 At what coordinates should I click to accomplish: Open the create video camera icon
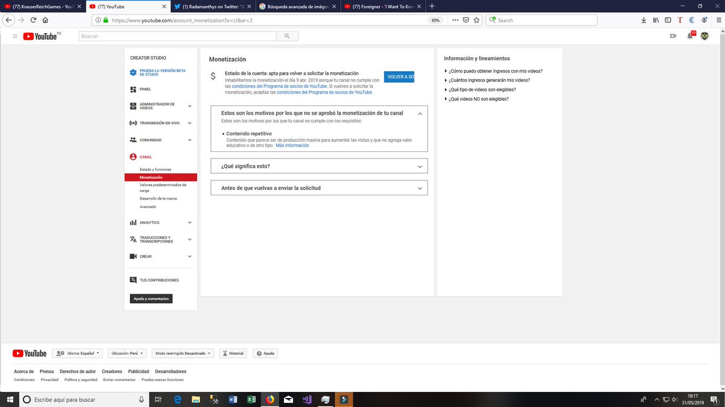tap(673, 36)
